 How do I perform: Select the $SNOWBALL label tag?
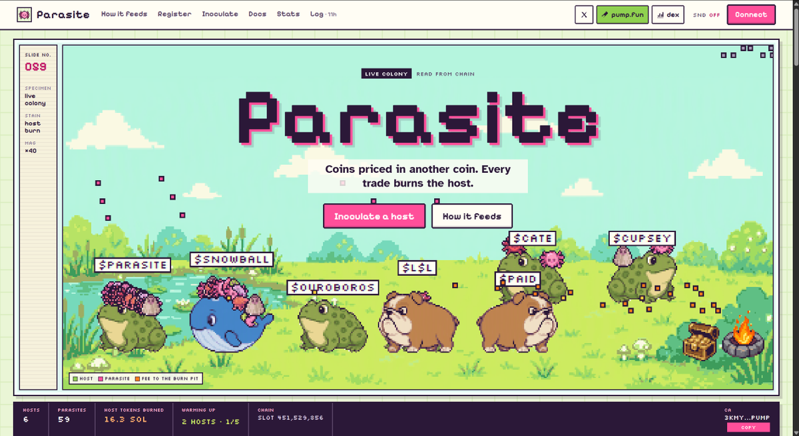tap(232, 259)
